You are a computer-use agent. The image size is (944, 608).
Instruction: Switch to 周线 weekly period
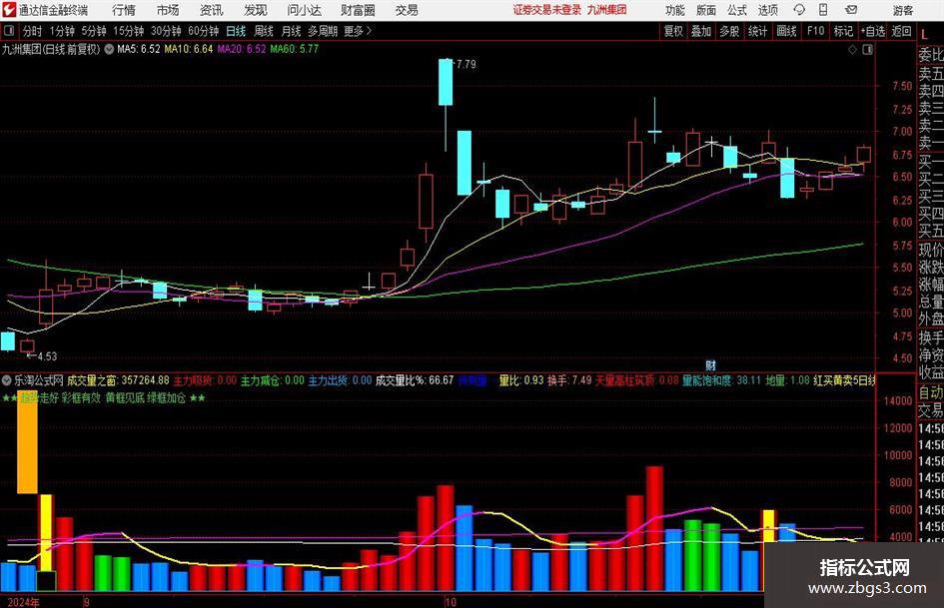263,31
